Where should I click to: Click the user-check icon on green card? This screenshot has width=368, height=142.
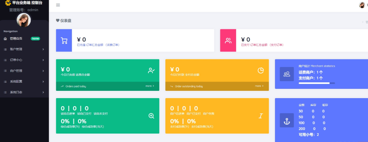tap(151, 70)
